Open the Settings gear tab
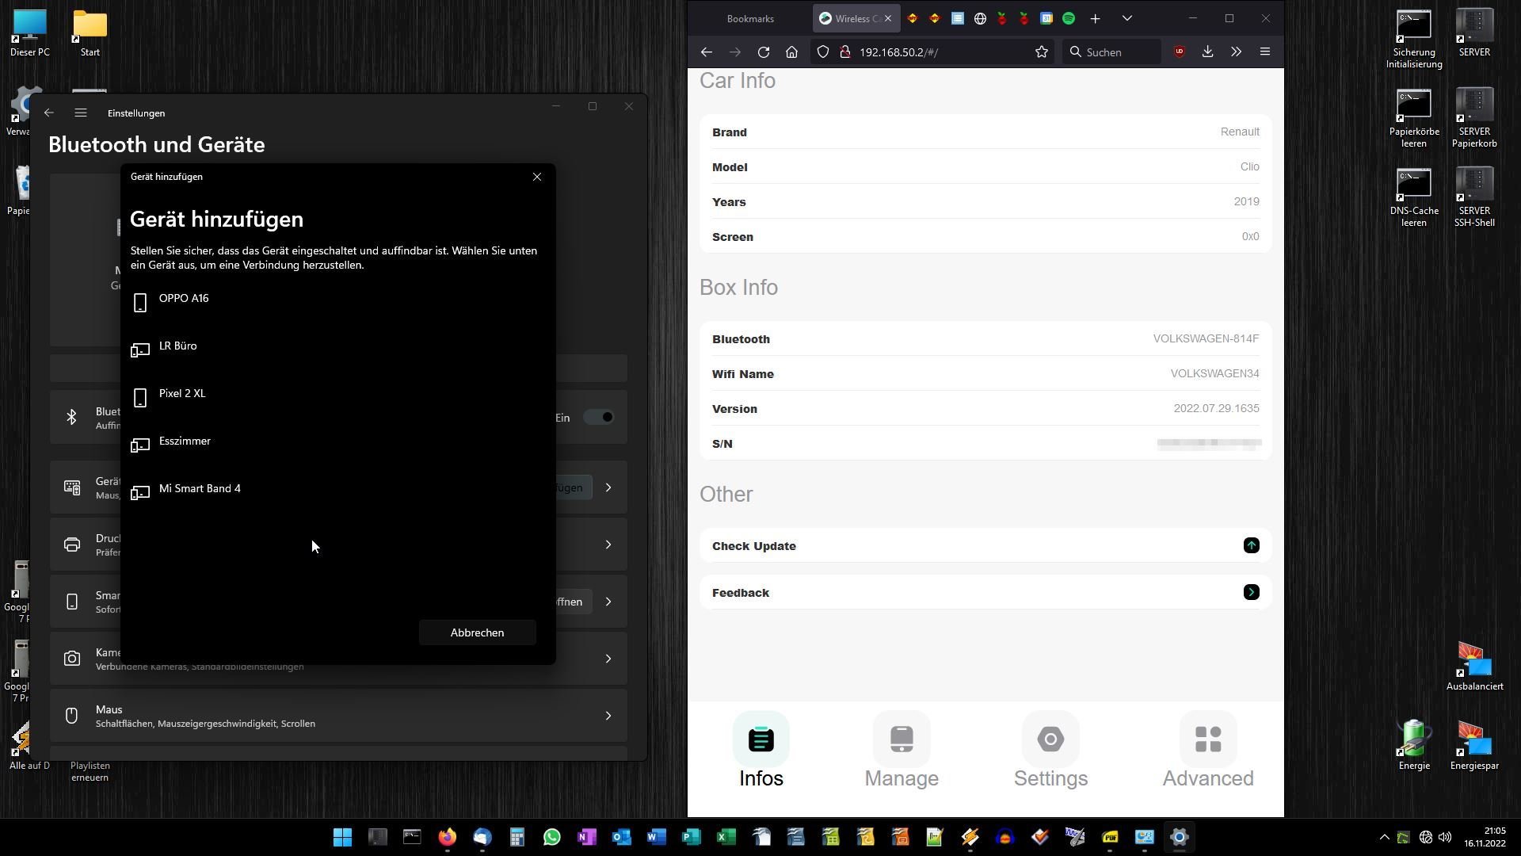This screenshot has height=856, width=1521. 1050,739
